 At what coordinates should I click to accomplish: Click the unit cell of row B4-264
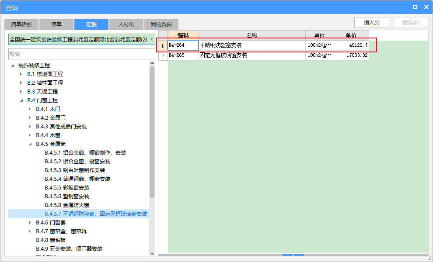click(x=320, y=45)
